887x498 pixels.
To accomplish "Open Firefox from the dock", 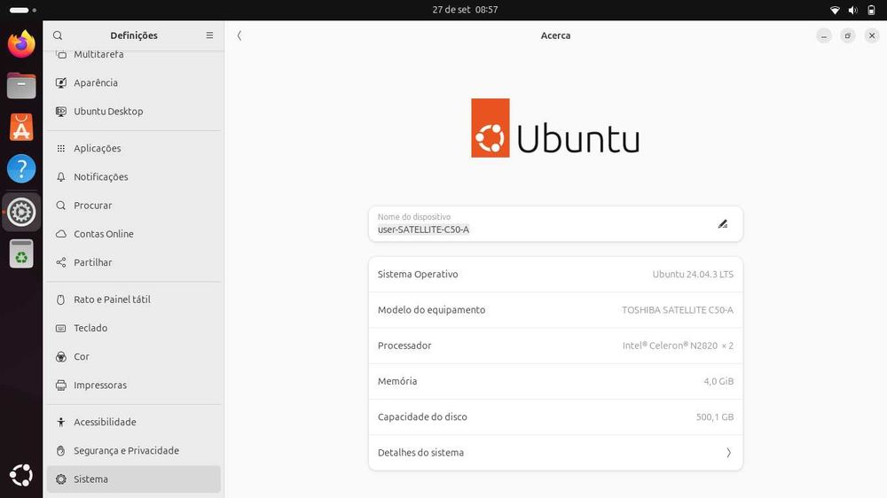I will pos(21,44).
